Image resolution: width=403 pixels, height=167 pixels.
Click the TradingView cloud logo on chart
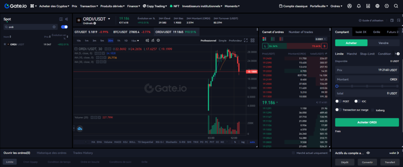tap(79, 128)
